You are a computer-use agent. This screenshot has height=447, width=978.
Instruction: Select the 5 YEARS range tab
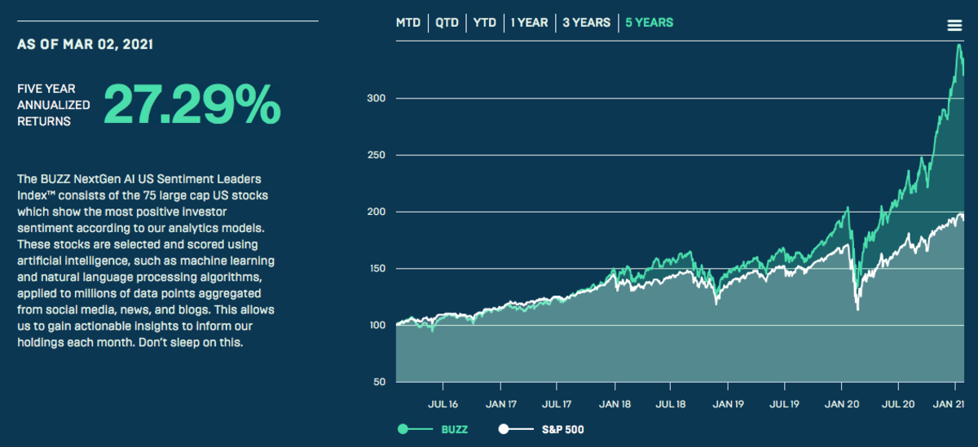tap(650, 23)
